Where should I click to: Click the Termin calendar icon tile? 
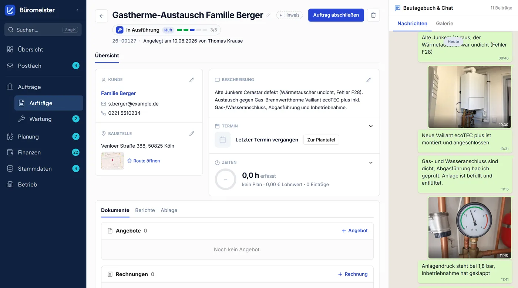tap(223, 140)
